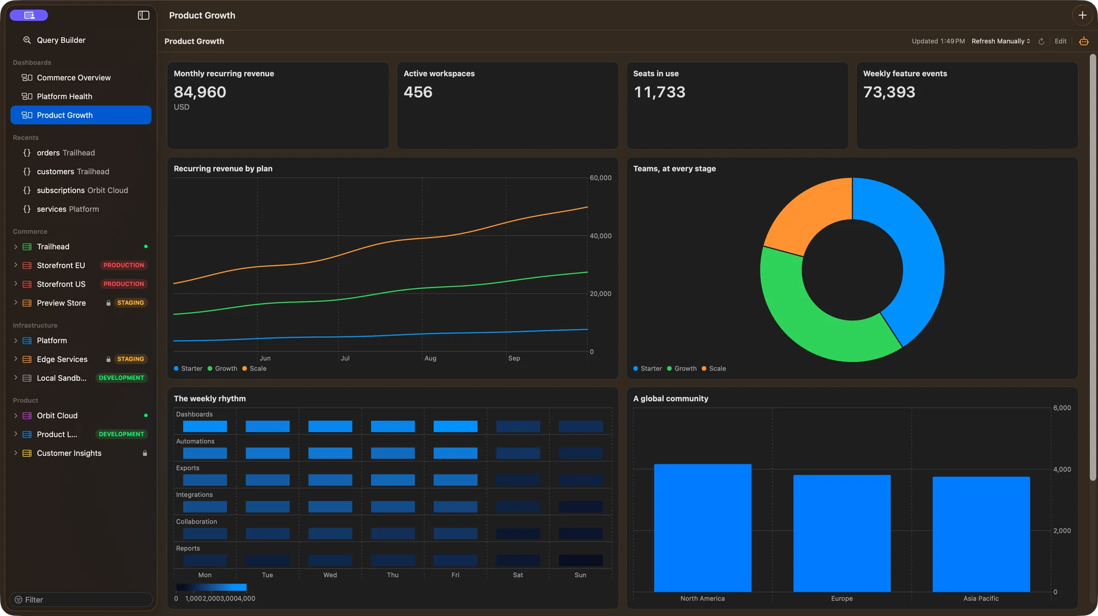Expand the Orbit Cloud connection
The width and height of the screenshot is (1098, 616).
coord(15,416)
